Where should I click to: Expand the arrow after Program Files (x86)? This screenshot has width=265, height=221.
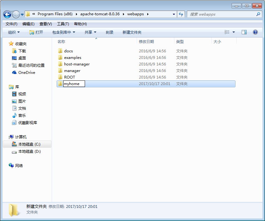pyautogui.click(x=76, y=14)
